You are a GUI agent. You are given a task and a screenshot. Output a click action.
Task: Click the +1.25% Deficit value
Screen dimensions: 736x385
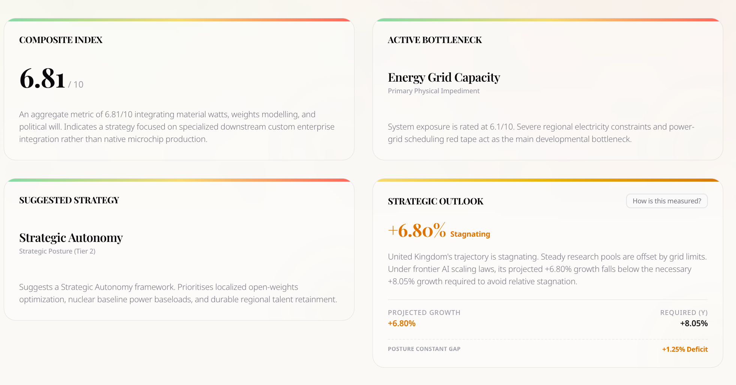(x=685, y=349)
